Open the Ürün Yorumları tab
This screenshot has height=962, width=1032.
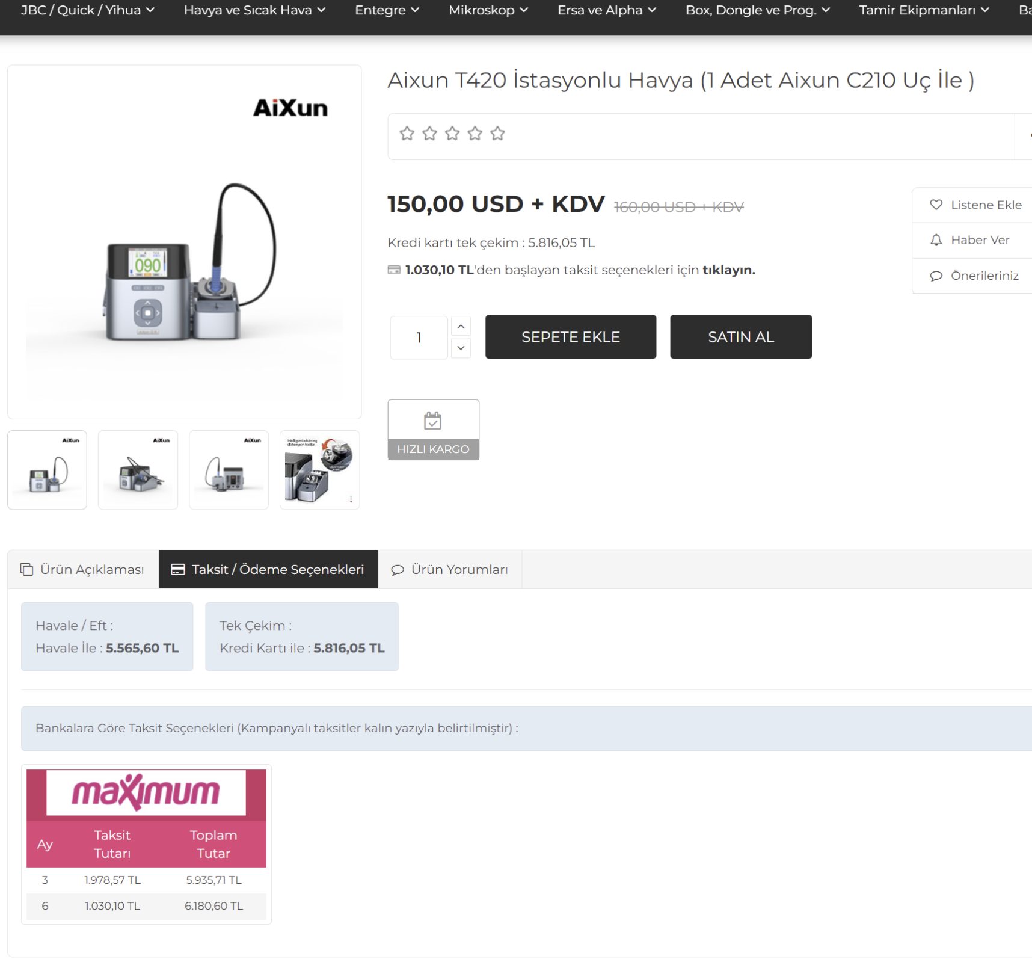pyautogui.click(x=449, y=569)
